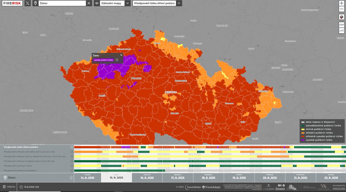The width and height of the screenshot is (346, 192).
Task: Select the Základní mapy combo box
Action: pyautogui.click(x=112, y=3)
